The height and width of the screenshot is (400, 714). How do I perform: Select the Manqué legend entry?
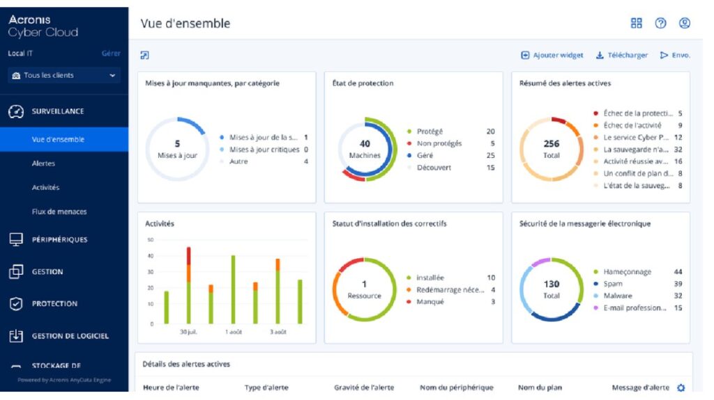tap(450, 302)
